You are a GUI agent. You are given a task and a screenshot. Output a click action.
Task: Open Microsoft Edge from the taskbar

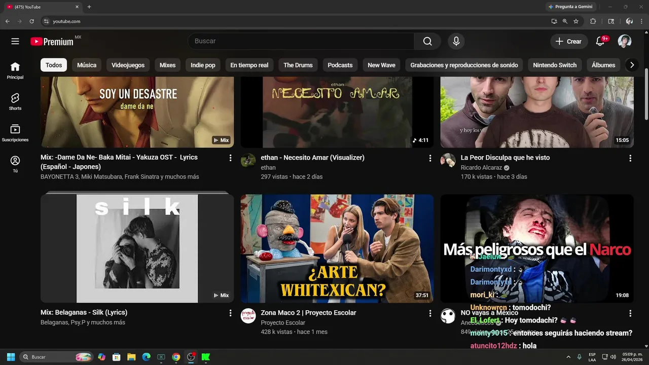pos(146,357)
